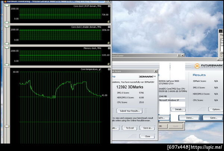The height and width of the screenshot is (151, 224).
Task: Click Microsoft Windows XP text
Action: 169,100
